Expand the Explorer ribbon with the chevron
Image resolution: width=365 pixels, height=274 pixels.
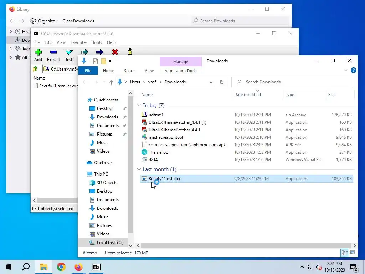click(346, 70)
